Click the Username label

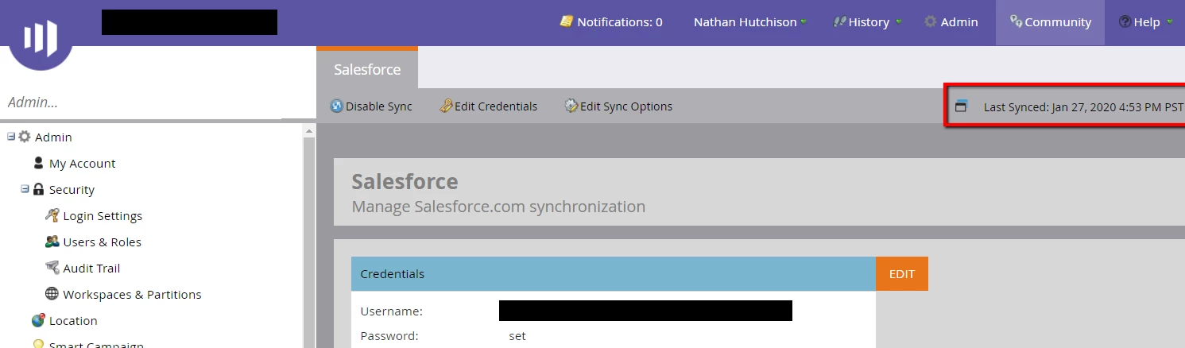[391, 311]
